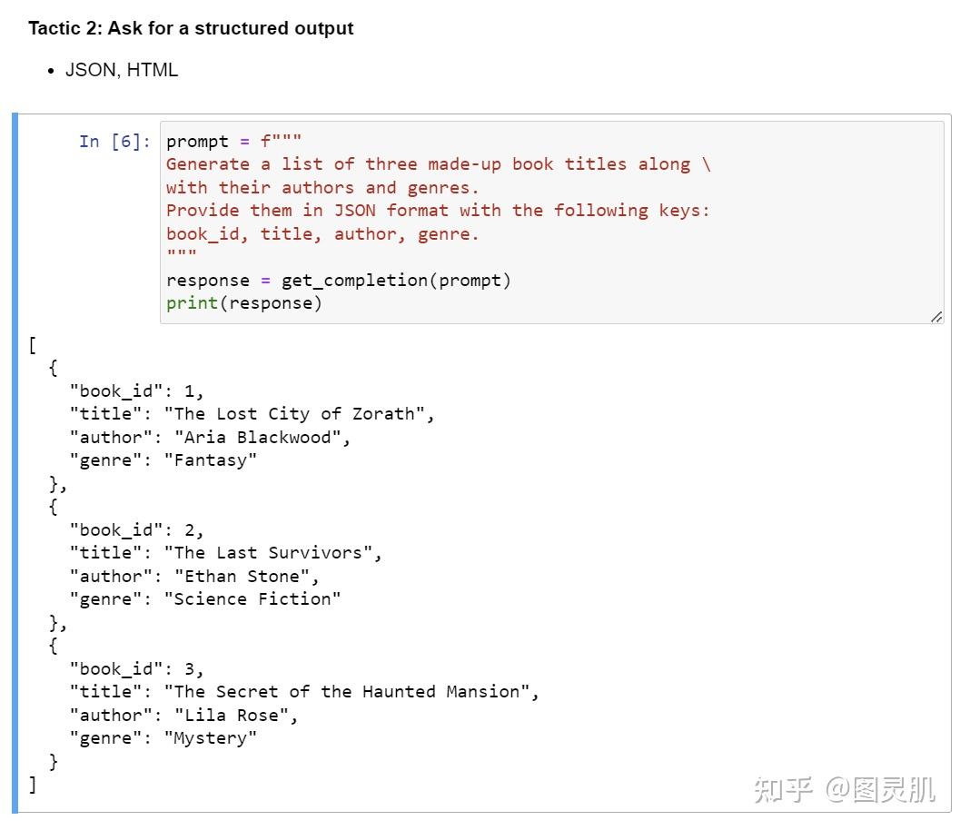960x830 pixels.
Task: Click the "The Last Survivors" title output
Action: pyautogui.click(x=226, y=553)
